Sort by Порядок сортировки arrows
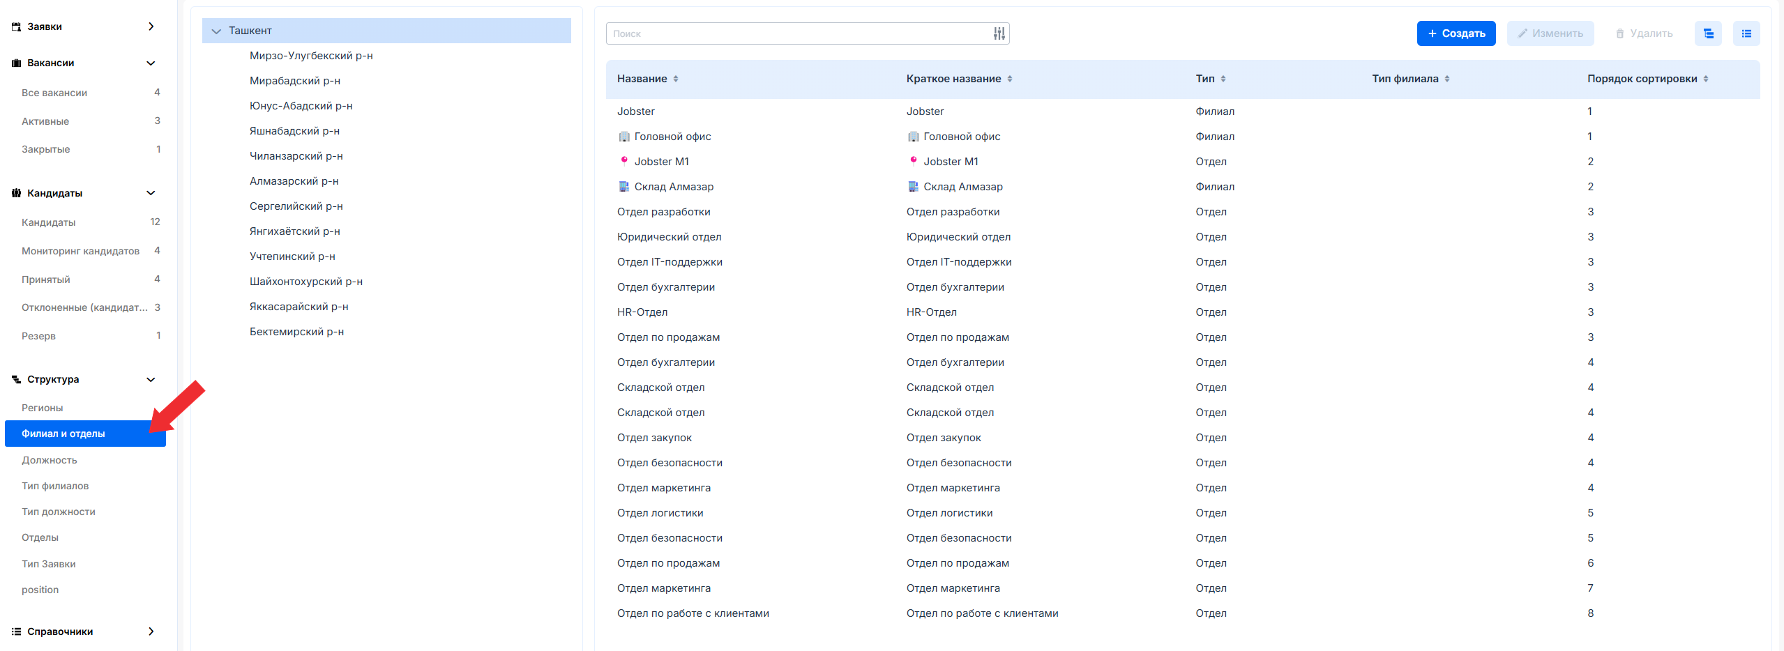1784x651 pixels. click(1705, 79)
